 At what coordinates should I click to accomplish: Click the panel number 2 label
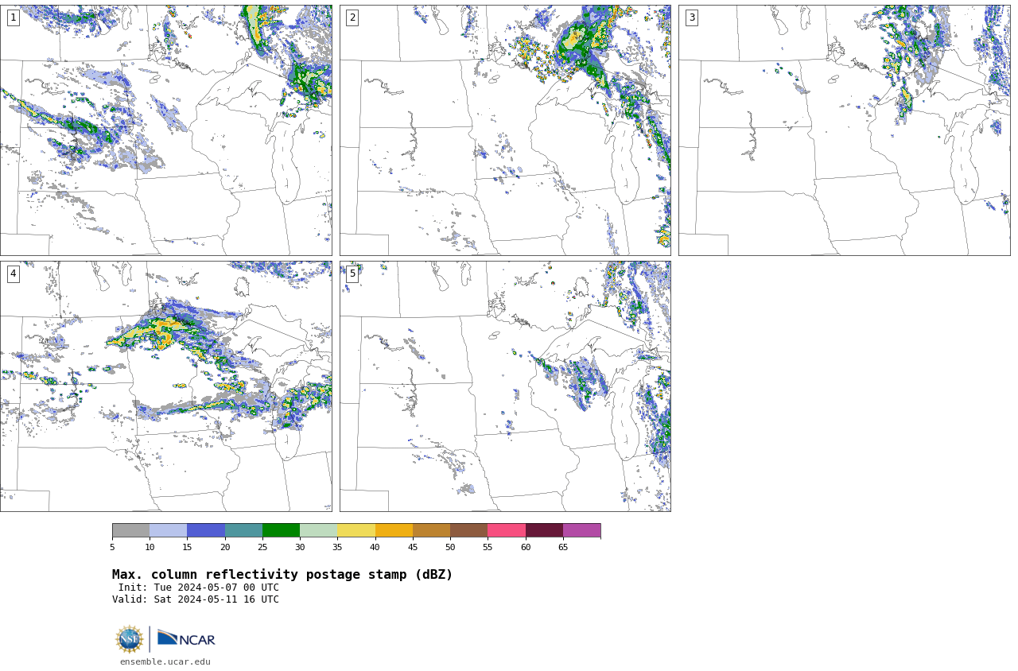352,17
